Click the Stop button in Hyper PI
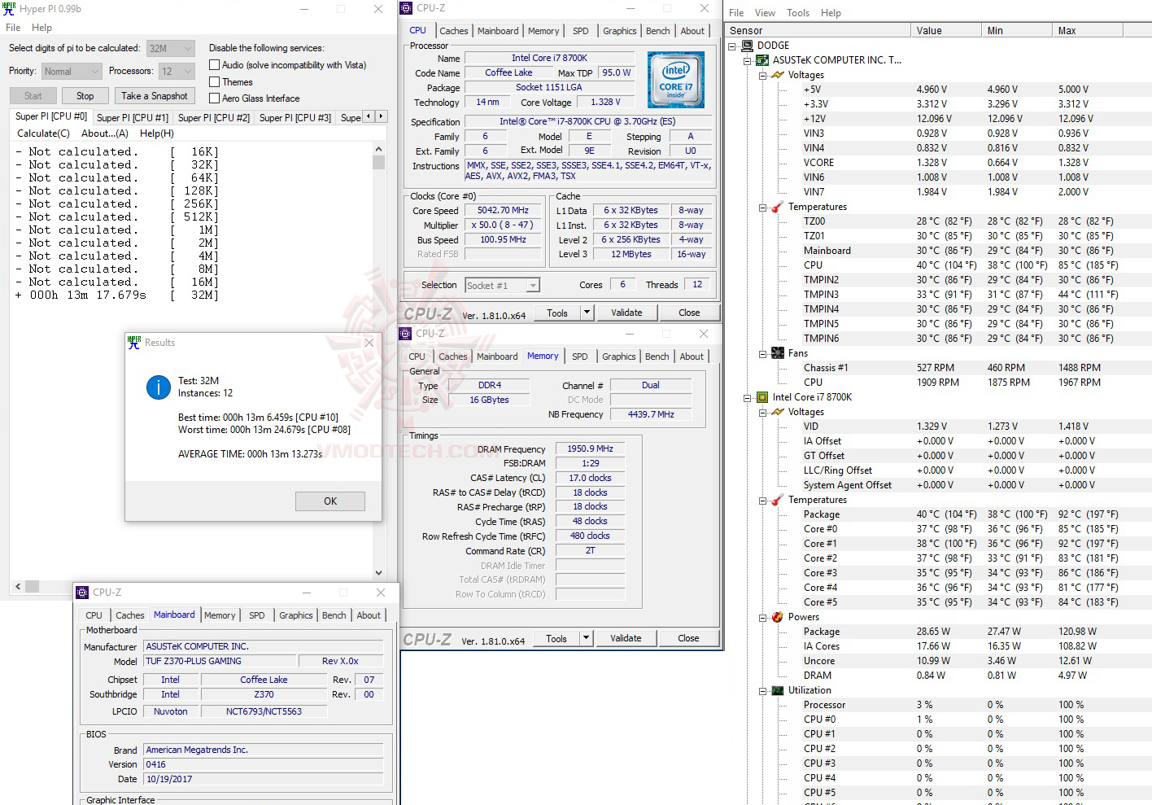This screenshot has width=1152, height=805. (x=85, y=96)
